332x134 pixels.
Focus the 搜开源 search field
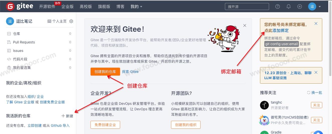(247, 7)
